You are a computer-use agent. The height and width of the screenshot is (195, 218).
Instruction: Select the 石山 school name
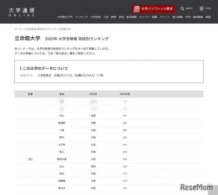coord(62,167)
